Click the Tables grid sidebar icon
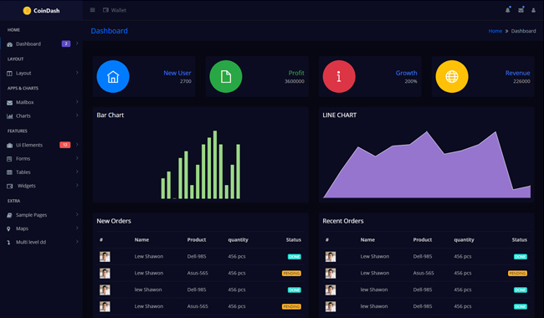This screenshot has width=544, height=318. [10, 172]
